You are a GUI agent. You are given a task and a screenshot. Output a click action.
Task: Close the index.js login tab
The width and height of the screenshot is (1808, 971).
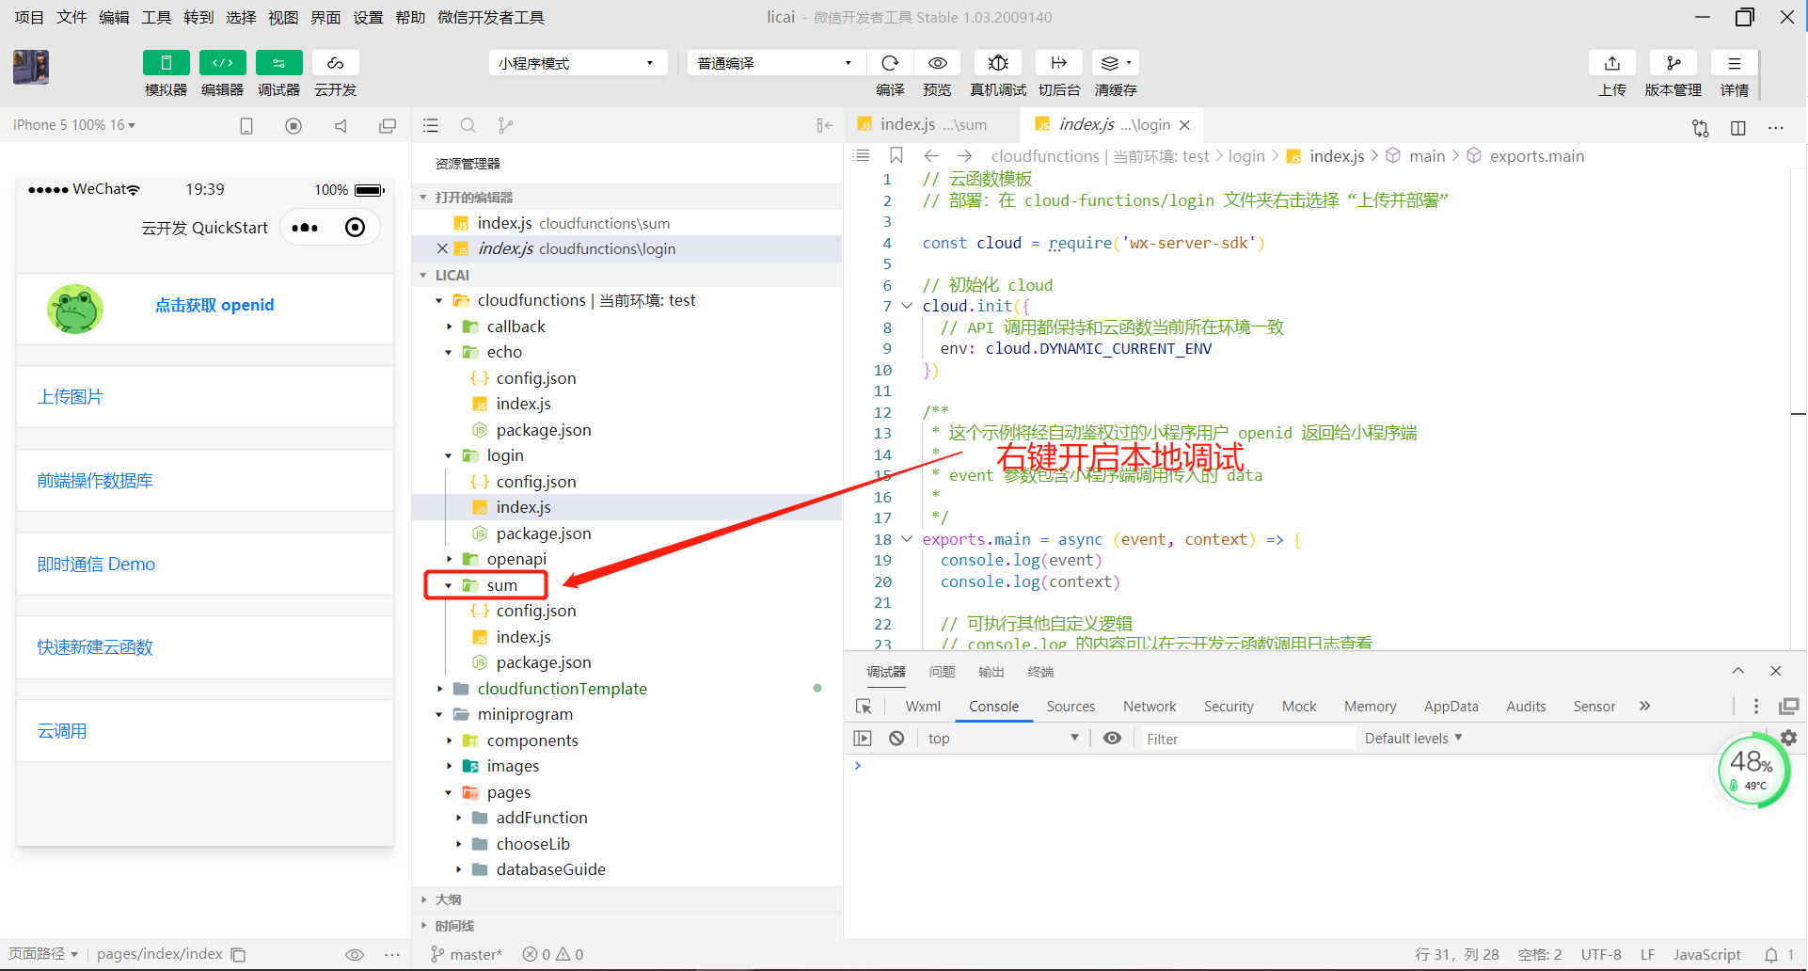[x=1185, y=125]
